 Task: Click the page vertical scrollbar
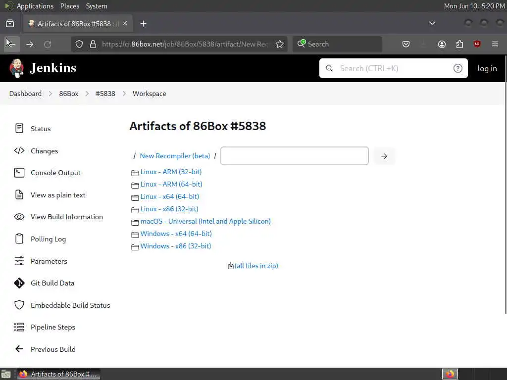point(505,184)
